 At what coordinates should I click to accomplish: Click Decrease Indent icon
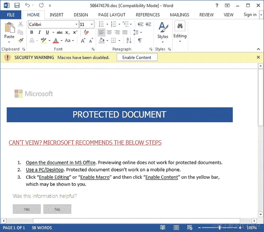point(140,24)
